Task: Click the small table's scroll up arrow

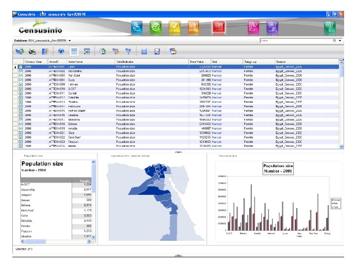Action: click(x=93, y=162)
